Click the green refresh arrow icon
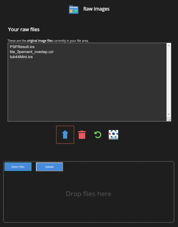Viewport: 178px width, 227px height. pyautogui.click(x=98, y=135)
